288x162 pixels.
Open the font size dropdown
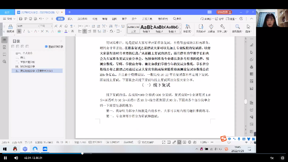pyautogui.click(x=46, y=26)
